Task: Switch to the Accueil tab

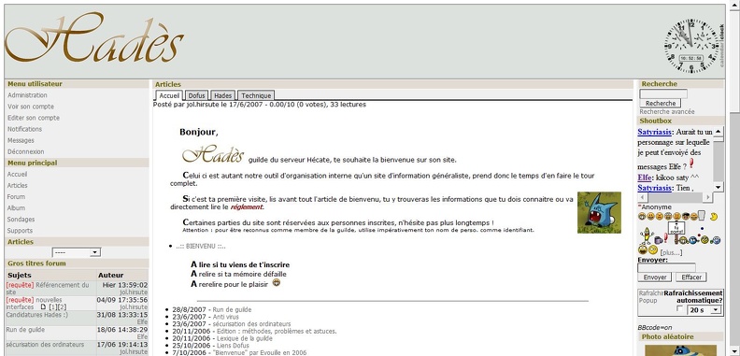Action: (x=169, y=95)
